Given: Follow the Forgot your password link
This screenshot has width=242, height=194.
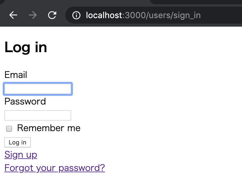Looking at the screenshot, I should 54,168.
